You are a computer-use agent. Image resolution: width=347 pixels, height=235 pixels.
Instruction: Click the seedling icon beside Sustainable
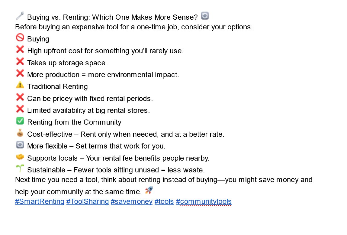coord(20,169)
